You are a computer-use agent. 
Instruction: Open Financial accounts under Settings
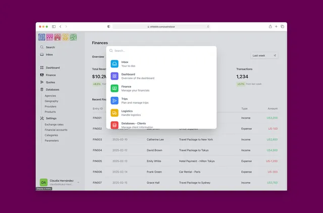click(56, 130)
